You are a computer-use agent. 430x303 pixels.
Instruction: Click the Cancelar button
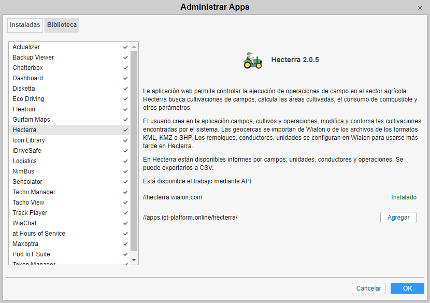point(368,288)
